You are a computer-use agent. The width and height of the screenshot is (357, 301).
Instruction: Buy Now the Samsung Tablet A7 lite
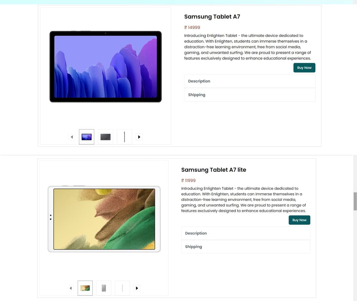299,220
